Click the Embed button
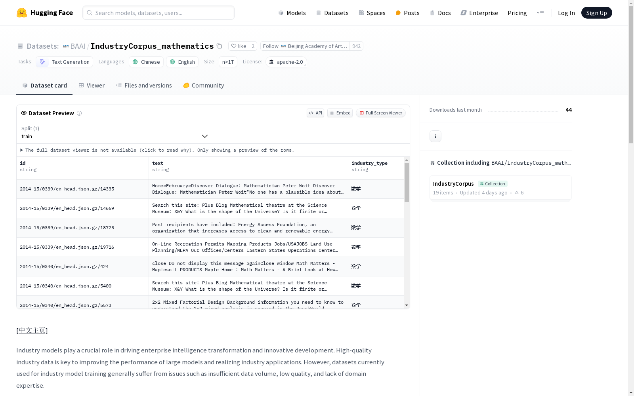634x396 pixels. [340, 113]
